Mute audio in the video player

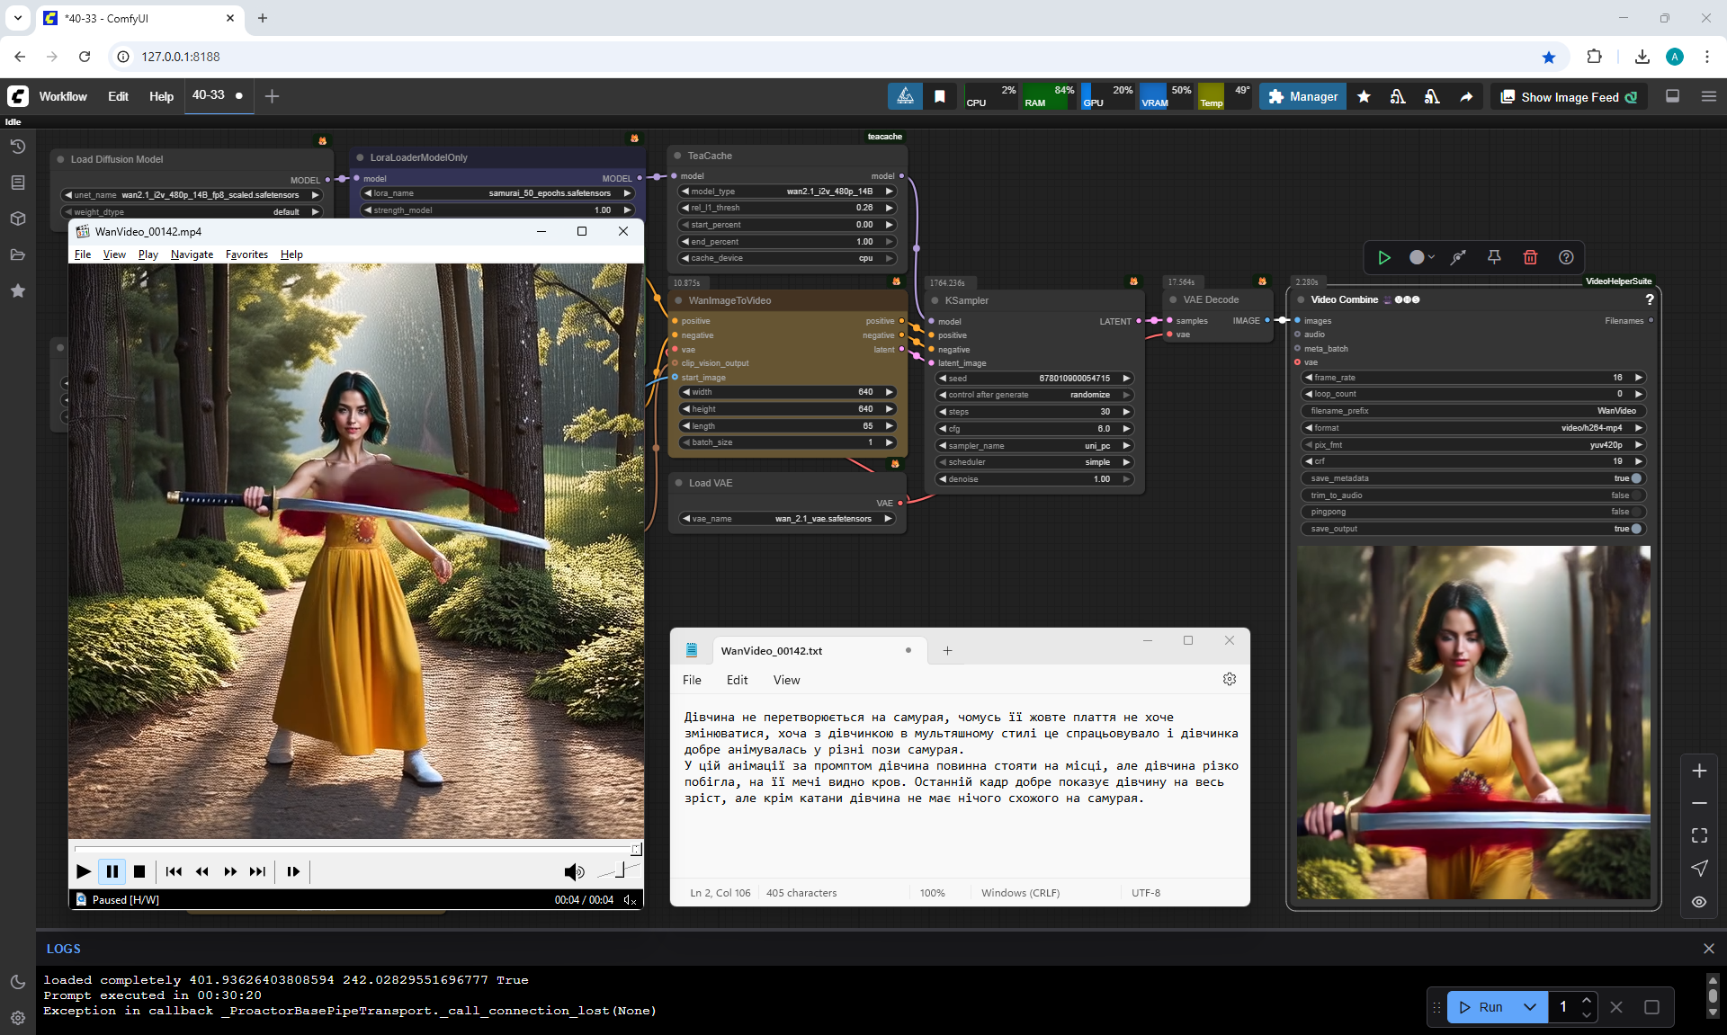point(573,871)
